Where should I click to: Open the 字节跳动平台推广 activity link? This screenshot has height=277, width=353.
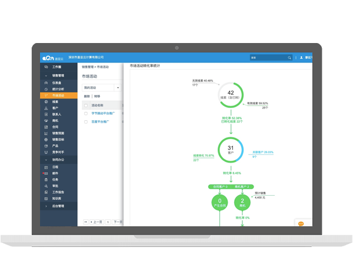(103, 113)
